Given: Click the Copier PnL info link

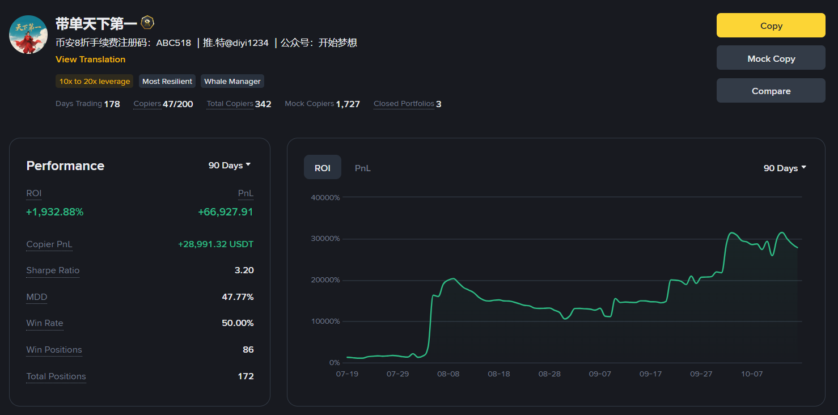Looking at the screenshot, I should (49, 244).
